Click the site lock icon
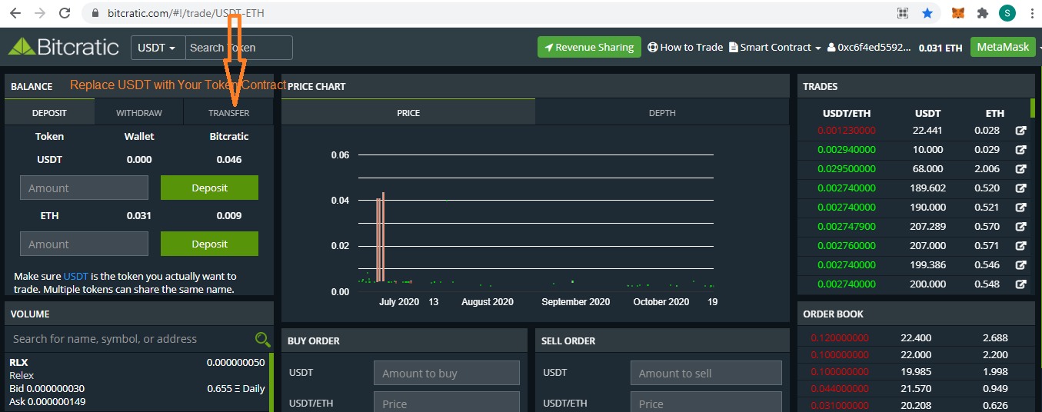Viewport: 1042px width, 412px height. pyautogui.click(x=95, y=13)
